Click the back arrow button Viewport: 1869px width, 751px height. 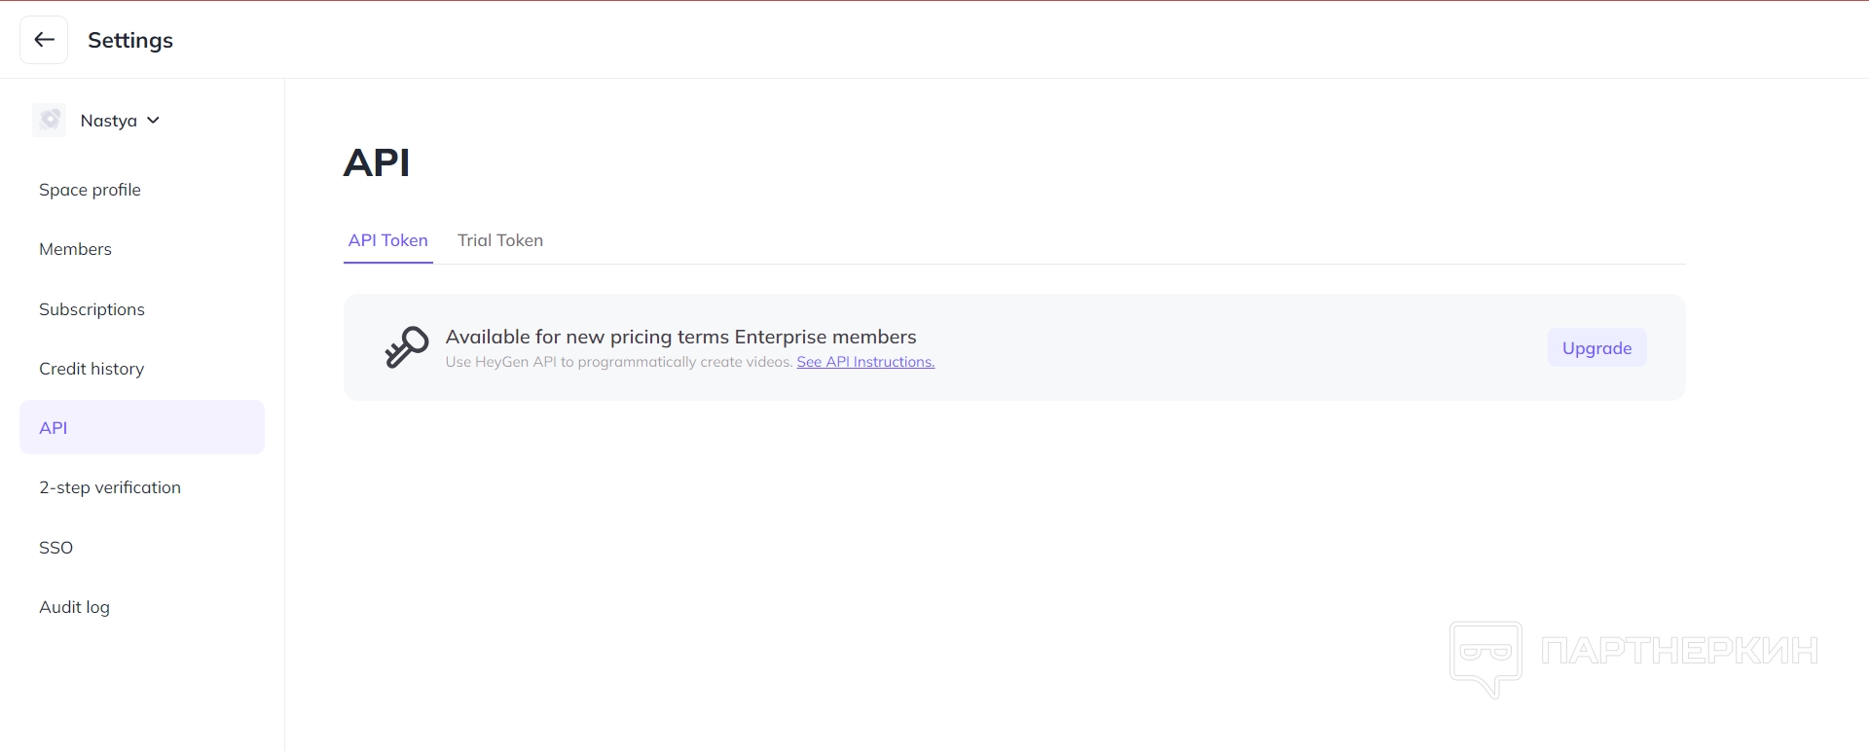44,40
